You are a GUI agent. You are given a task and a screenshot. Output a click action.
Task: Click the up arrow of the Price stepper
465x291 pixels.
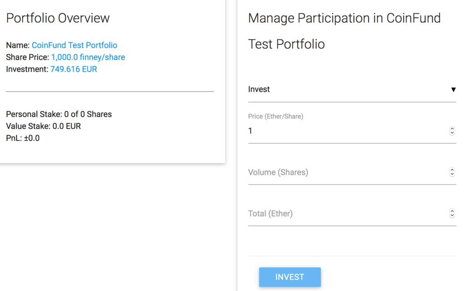[452, 129]
